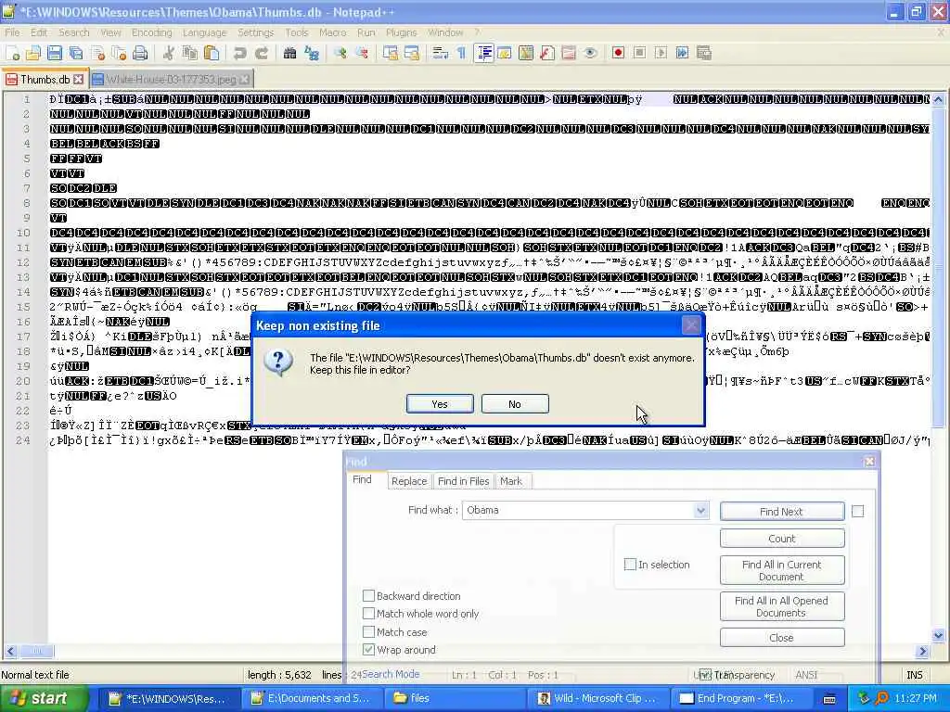Switch to the Mark tab
950x712 pixels.
pos(511,481)
